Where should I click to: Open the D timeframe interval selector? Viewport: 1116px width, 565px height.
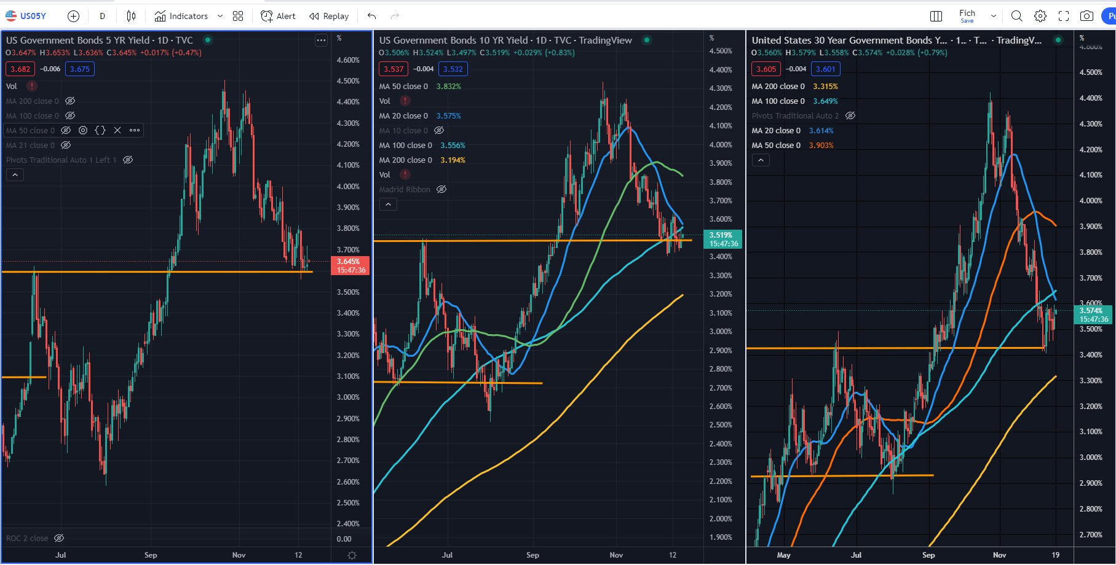coord(102,16)
